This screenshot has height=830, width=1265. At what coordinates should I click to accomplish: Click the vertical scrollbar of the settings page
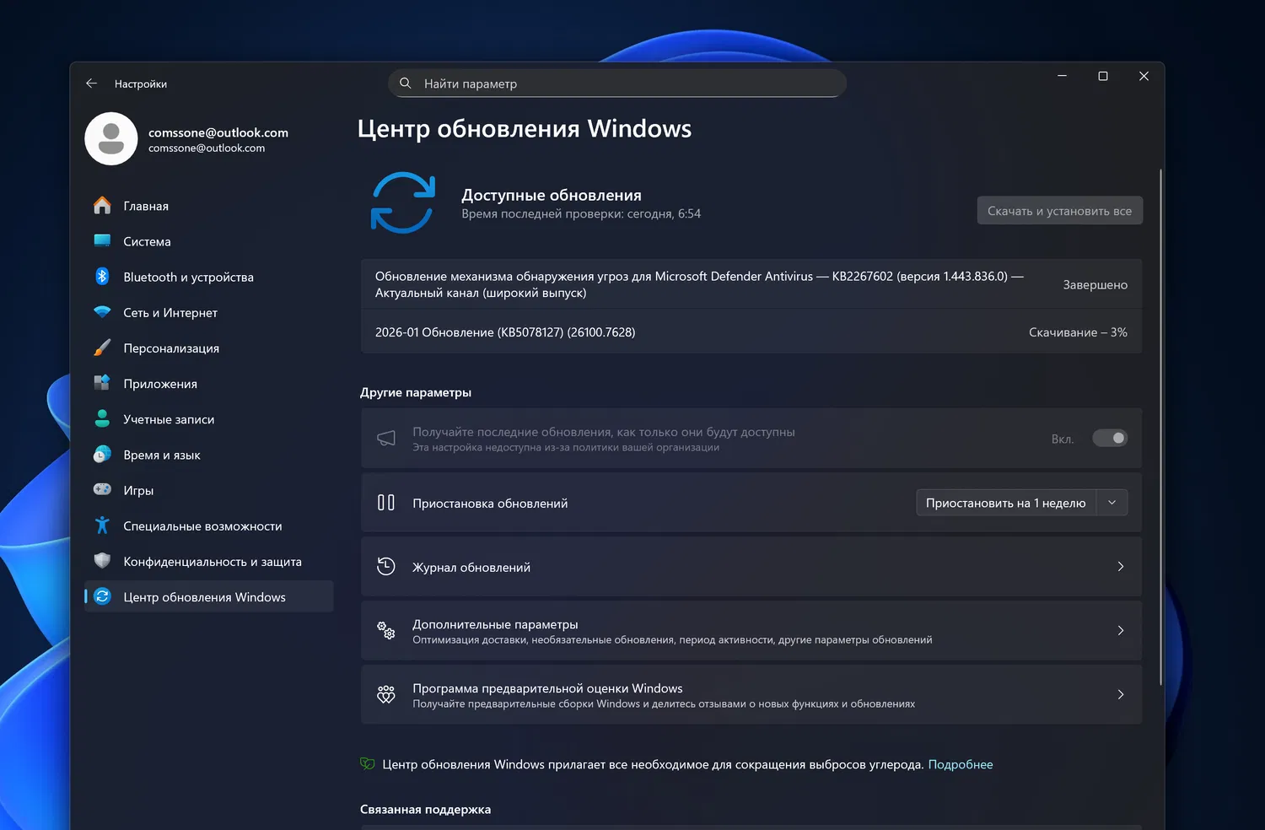pyautogui.click(x=1161, y=426)
